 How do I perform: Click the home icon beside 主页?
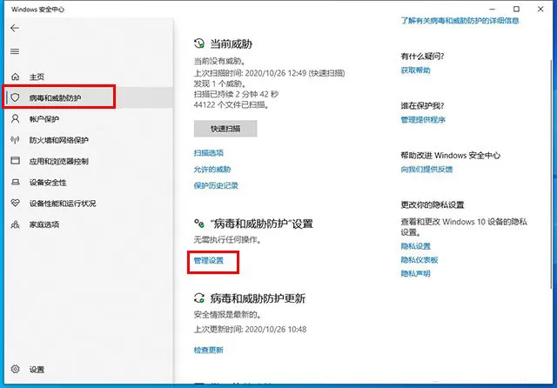point(16,77)
